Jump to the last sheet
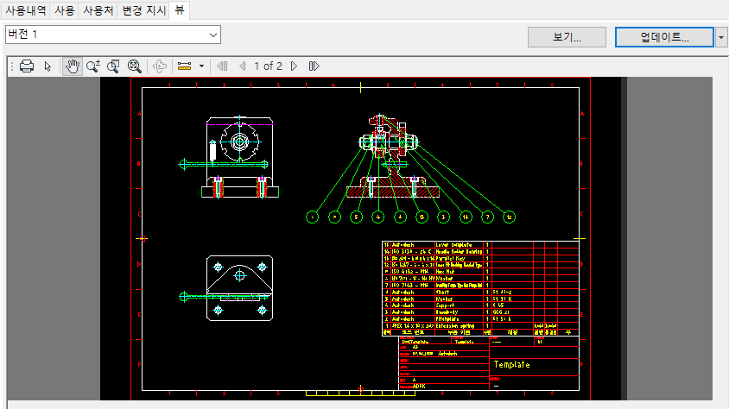The width and height of the screenshot is (729, 409). pyautogui.click(x=314, y=66)
